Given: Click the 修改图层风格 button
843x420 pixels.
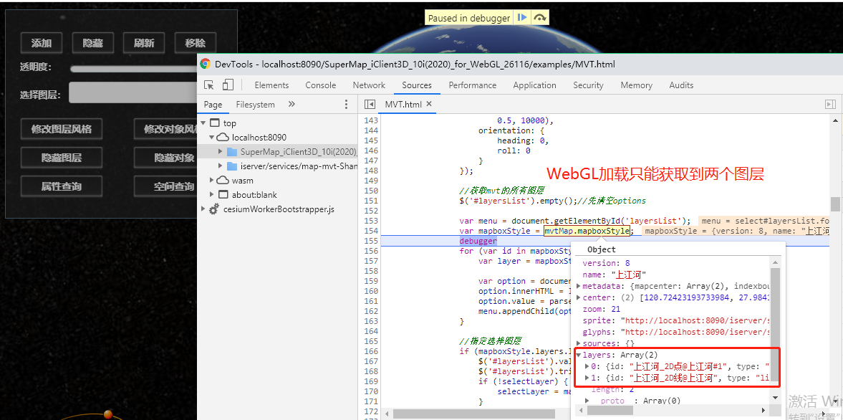Looking at the screenshot, I should (x=62, y=129).
